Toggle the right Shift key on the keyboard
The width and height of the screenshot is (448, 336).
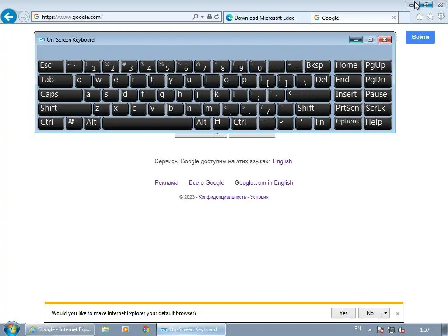point(313,109)
